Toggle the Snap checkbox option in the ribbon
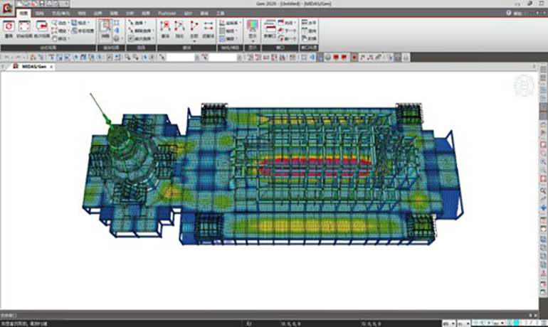 (x=228, y=38)
